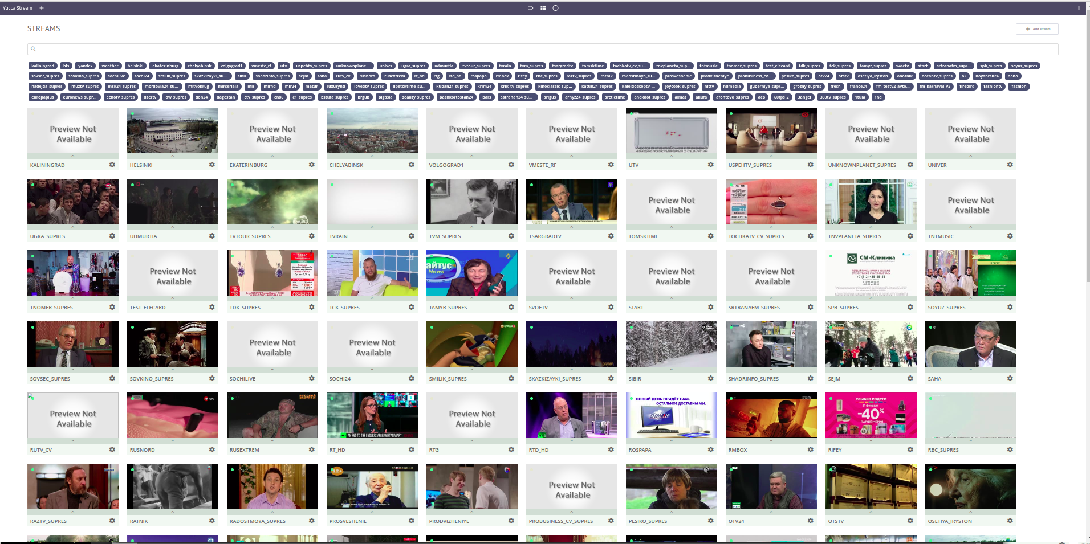
Task: Click the RT_HD stream gear icon
Action: click(412, 449)
